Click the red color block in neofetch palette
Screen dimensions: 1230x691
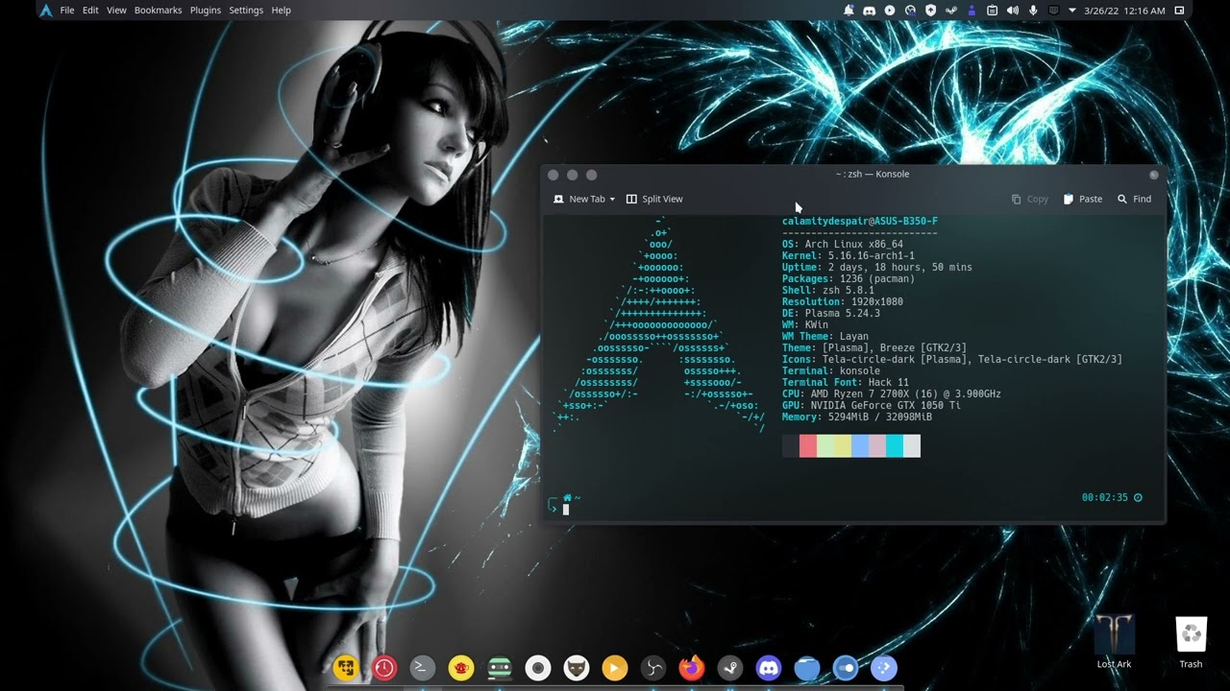[x=808, y=446]
